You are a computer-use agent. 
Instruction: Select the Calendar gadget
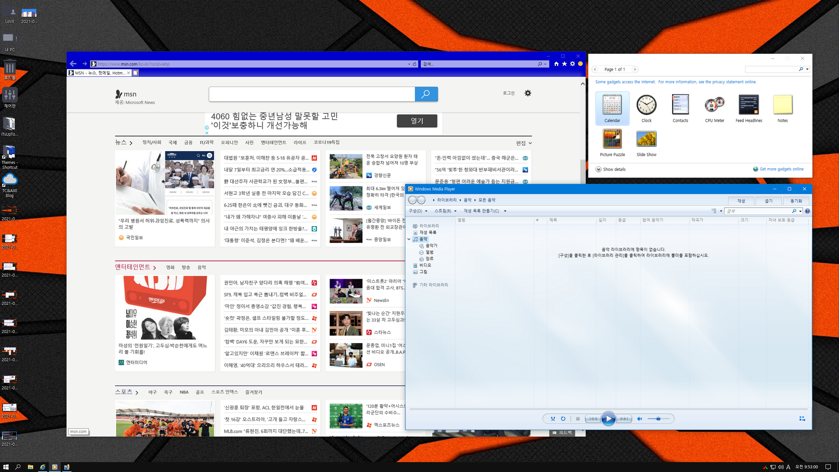click(612, 108)
